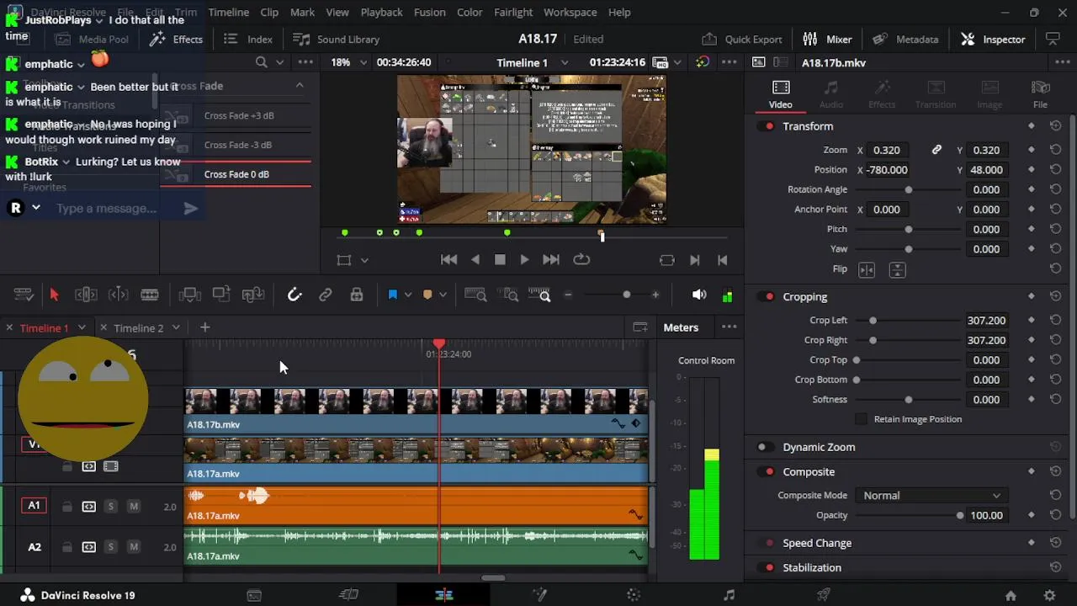
Task: Open Project Settings gear icon
Action: [x=1049, y=596]
